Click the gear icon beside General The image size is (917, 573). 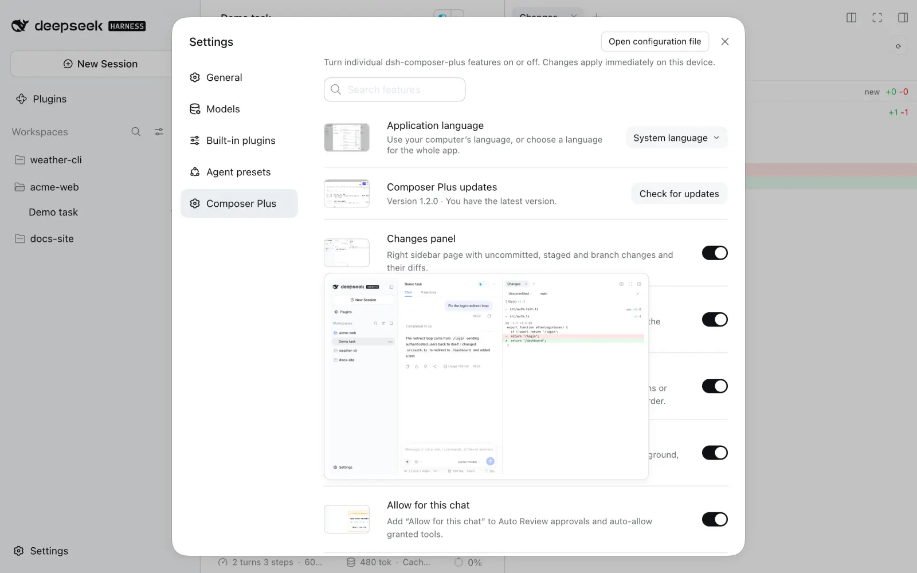[x=195, y=77]
